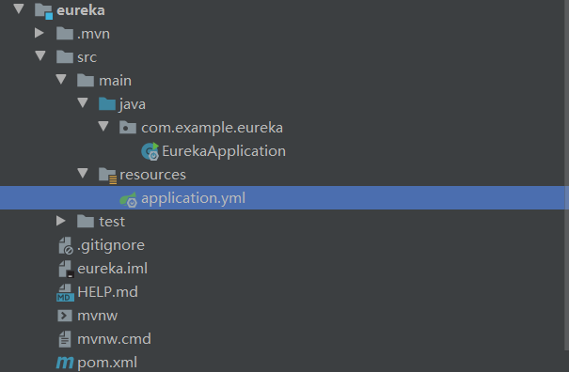Click the resources folder icon

click(107, 175)
